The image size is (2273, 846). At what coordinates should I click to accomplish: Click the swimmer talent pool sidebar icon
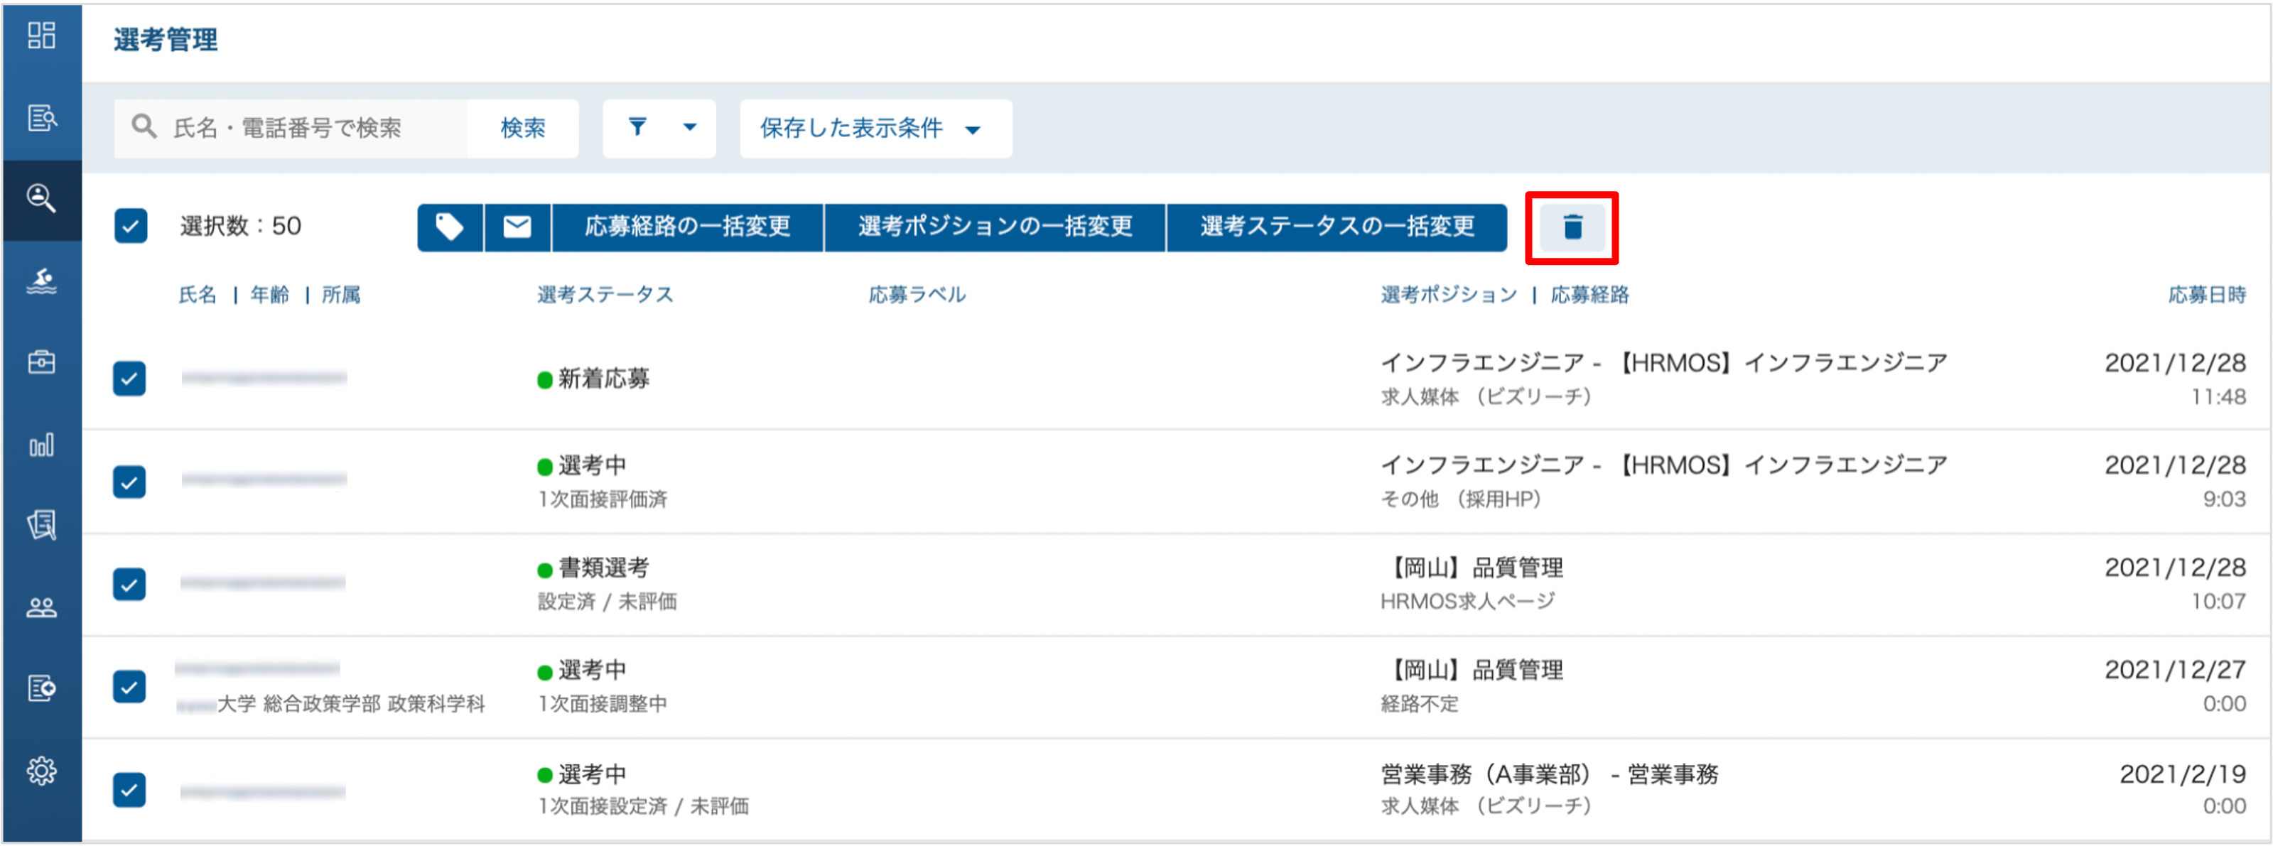point(41,281)
